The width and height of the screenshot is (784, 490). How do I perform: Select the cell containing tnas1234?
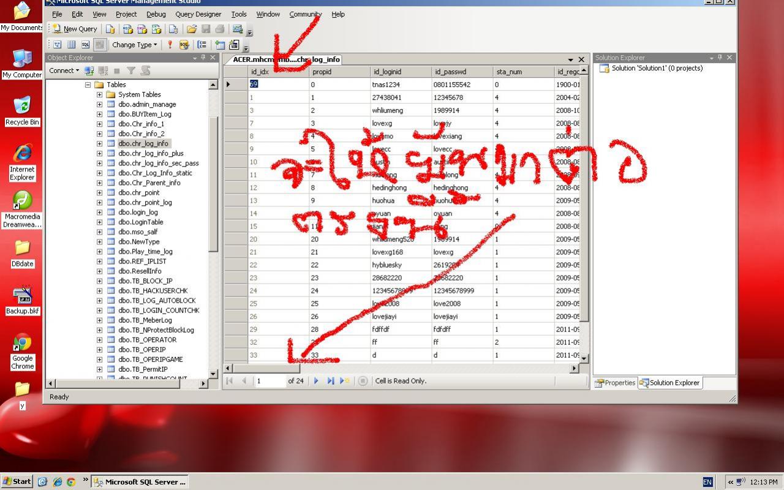coord(401,85)
